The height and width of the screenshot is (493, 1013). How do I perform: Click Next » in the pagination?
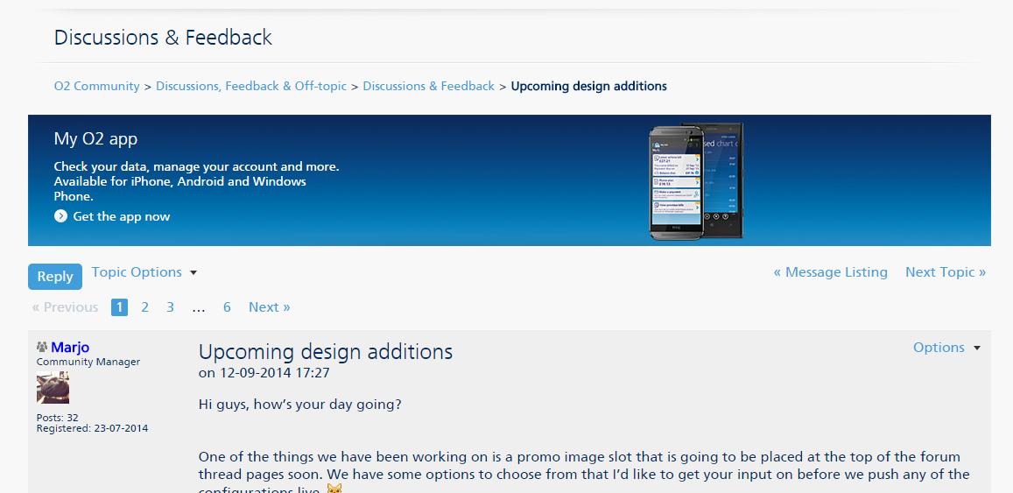click(269, 307)
